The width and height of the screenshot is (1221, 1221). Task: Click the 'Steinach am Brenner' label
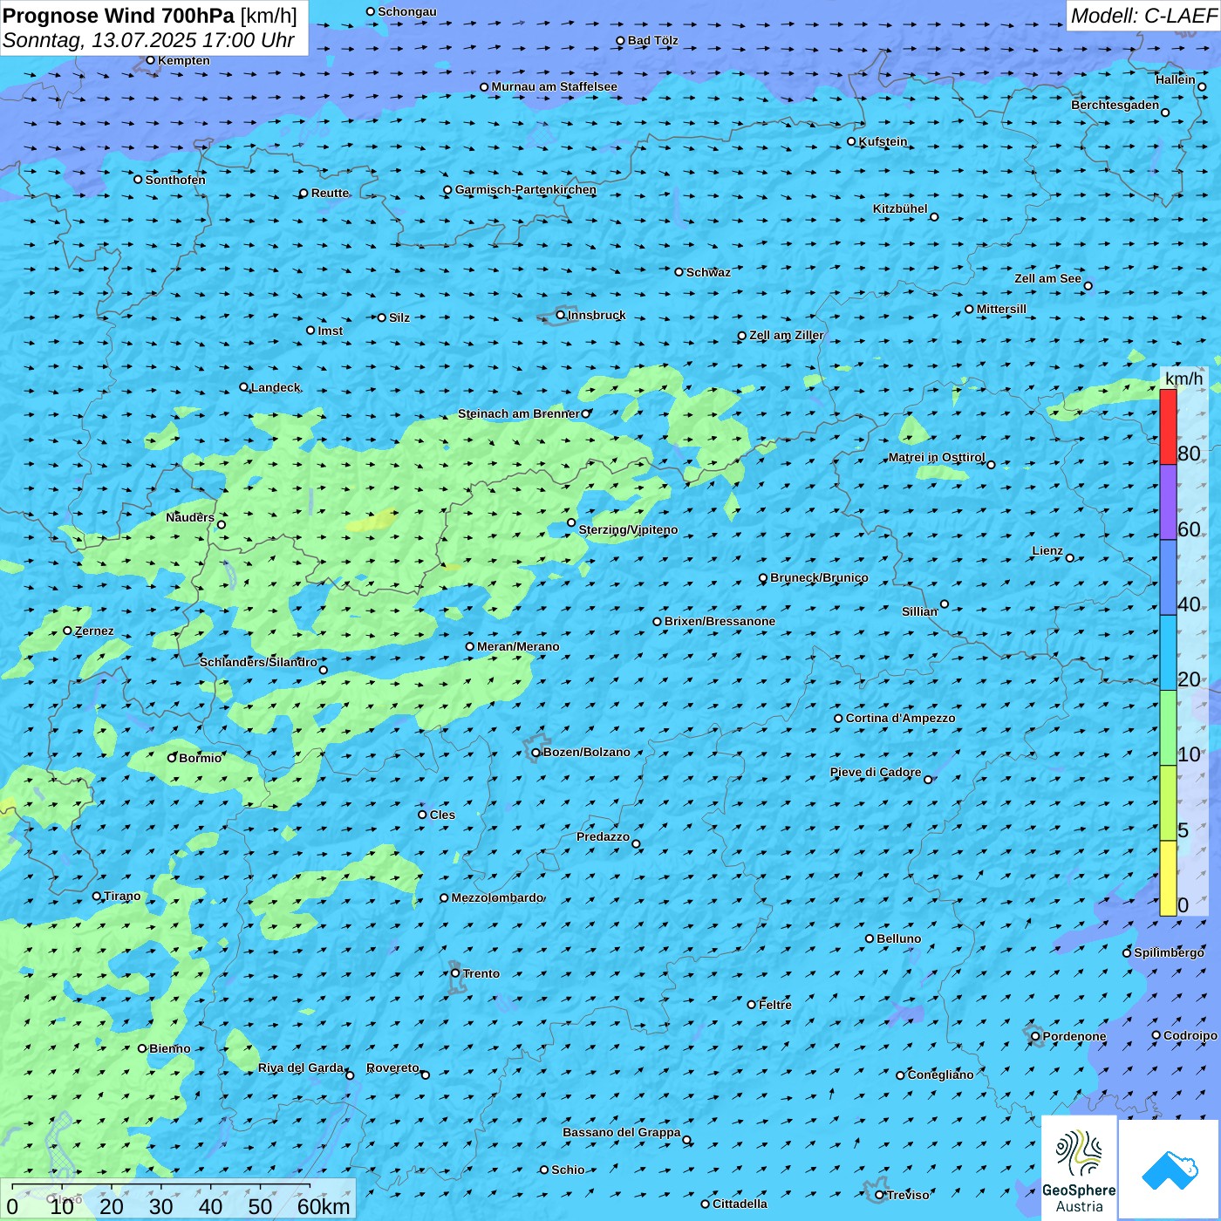coord(519,413)
